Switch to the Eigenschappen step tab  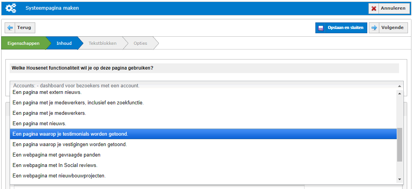coord(24,43)
